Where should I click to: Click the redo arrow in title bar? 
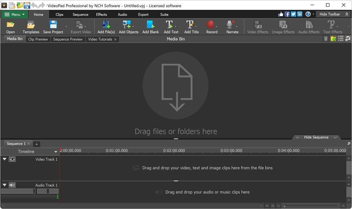[x=42, y=5]
